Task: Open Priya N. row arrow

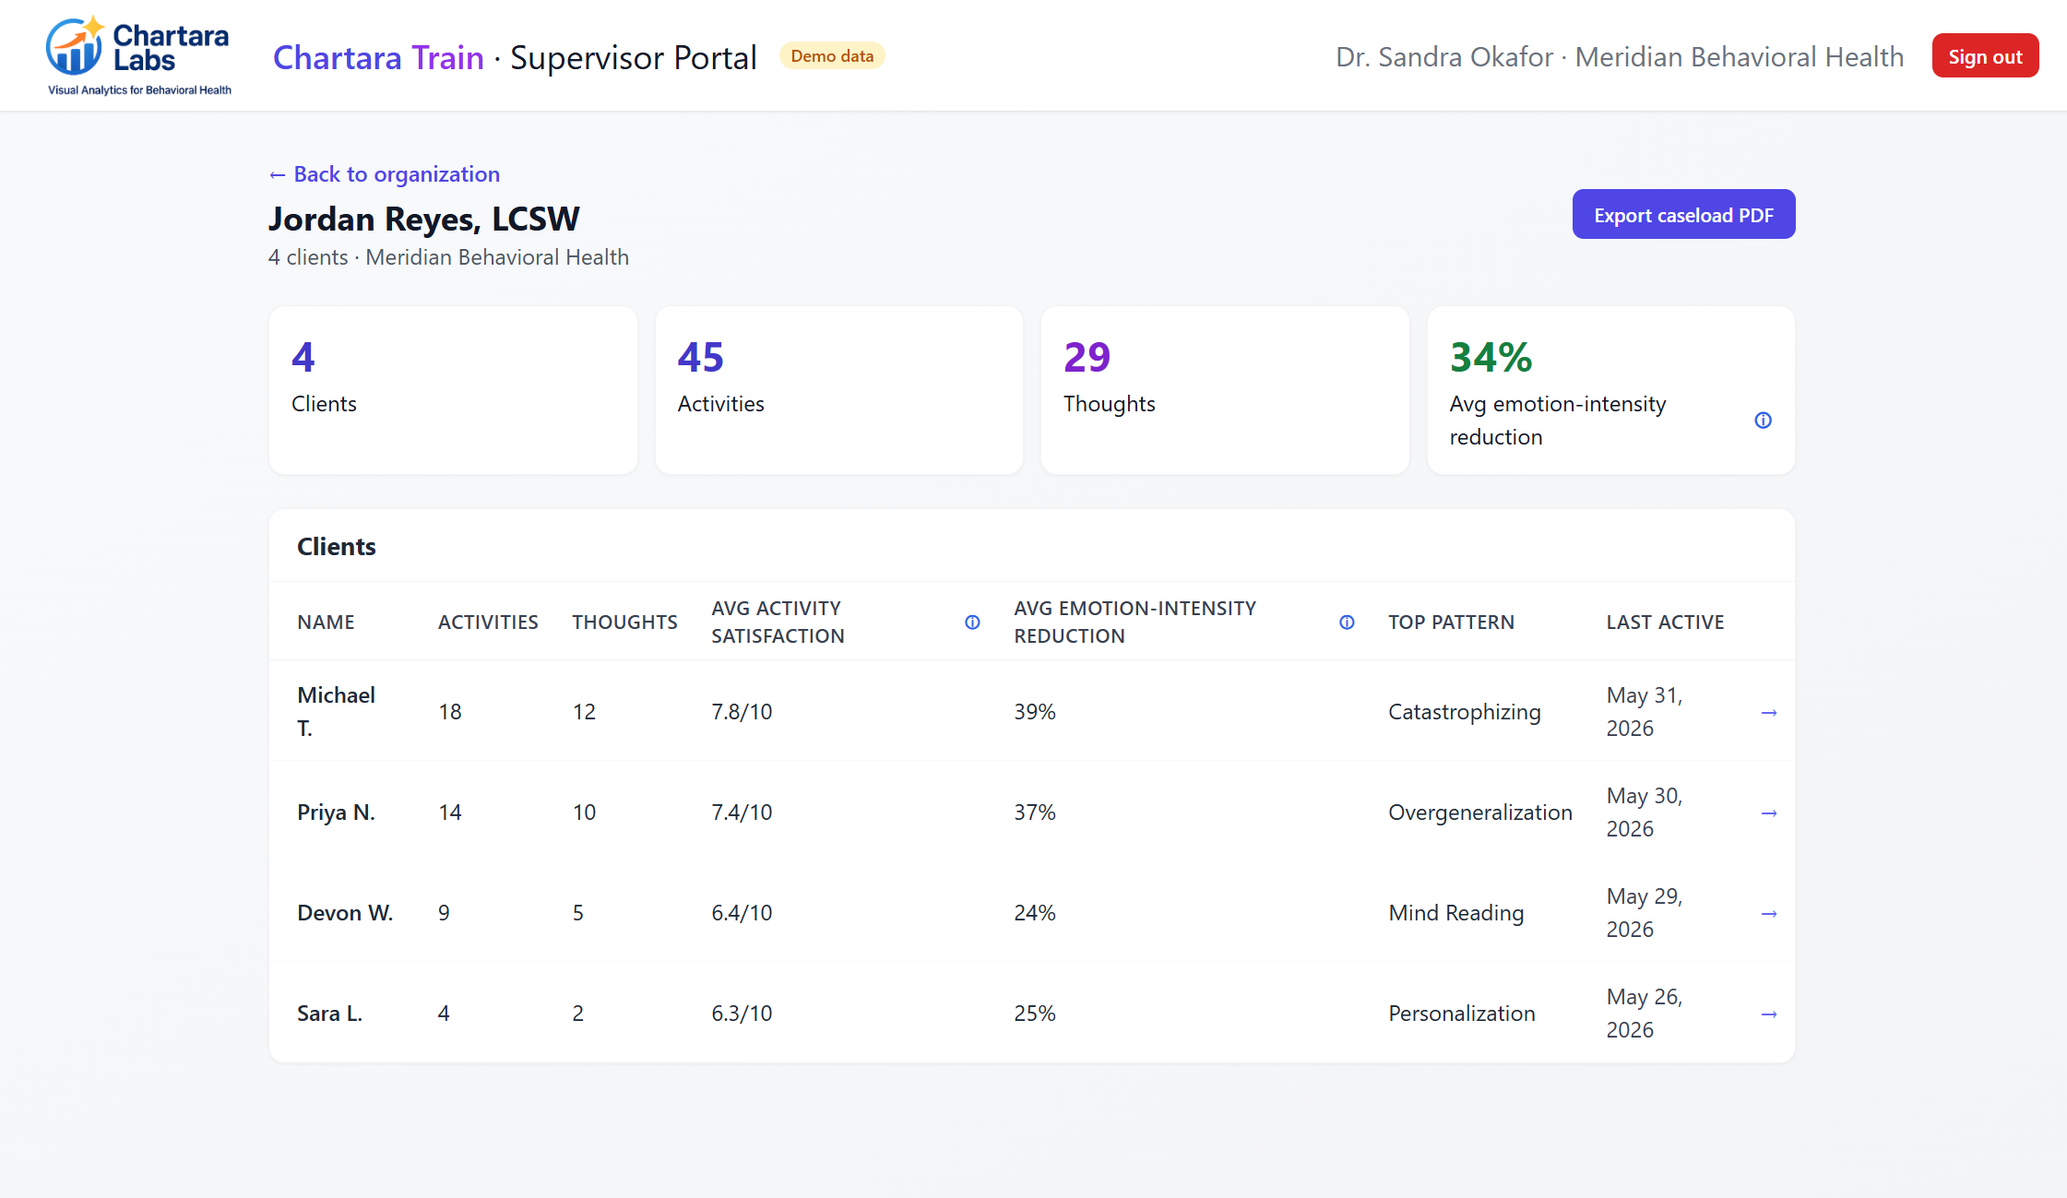Action: [1768, 813]
